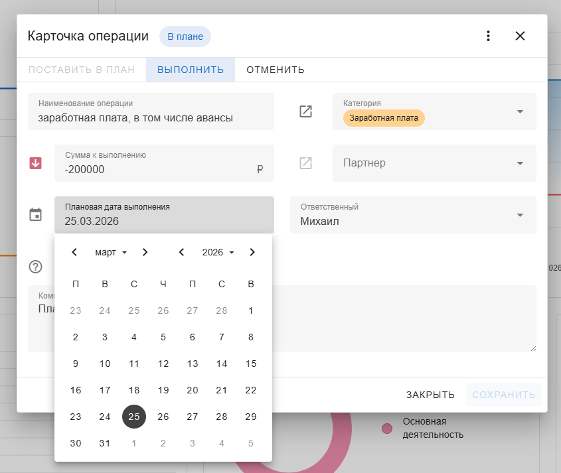Pick March 31 in the calendar
561x473 pixels.
point(105,443)
